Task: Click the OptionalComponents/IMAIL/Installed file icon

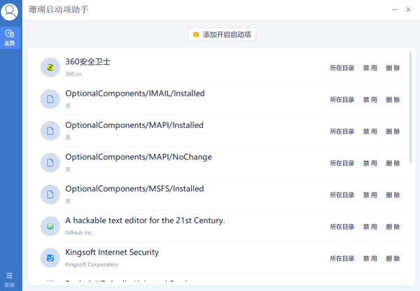Action: (50, 99)
